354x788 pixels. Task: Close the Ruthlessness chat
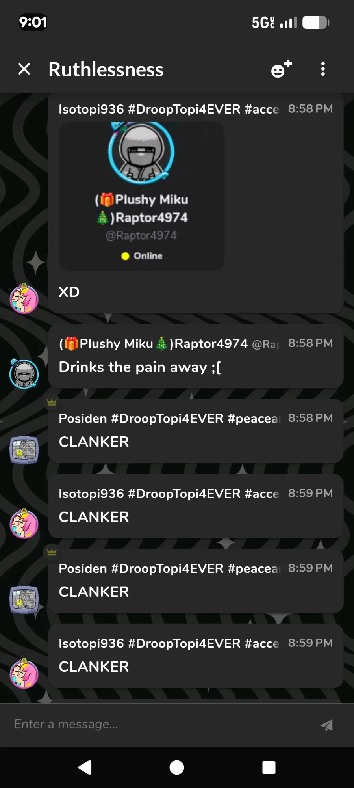point(24,69)
